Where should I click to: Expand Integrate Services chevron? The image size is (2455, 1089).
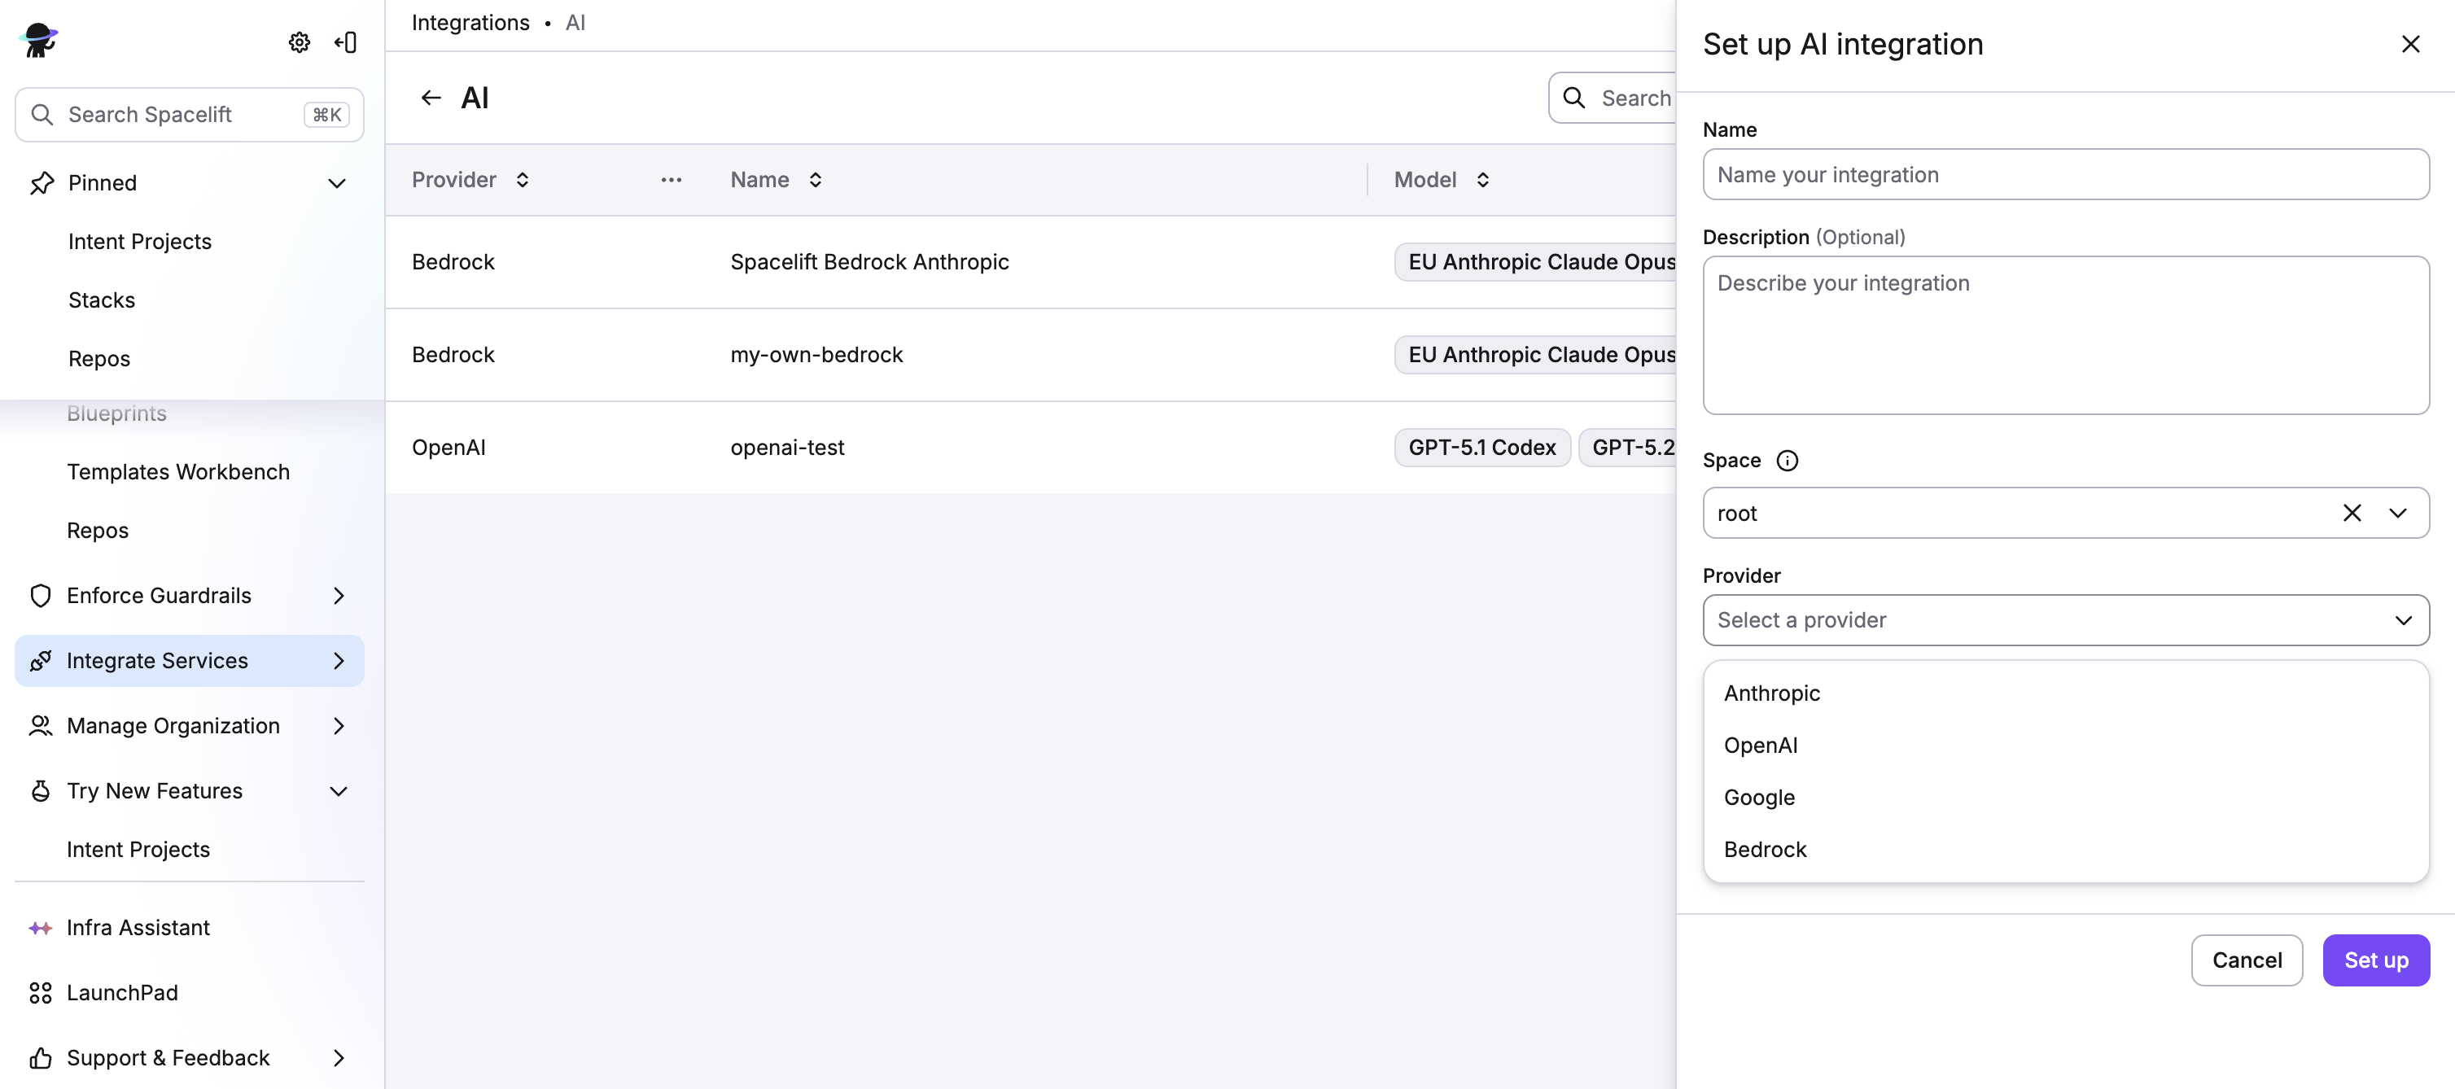339,660
